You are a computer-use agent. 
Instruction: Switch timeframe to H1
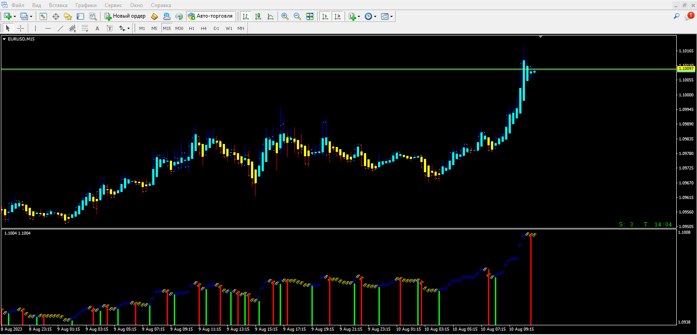[191, 28]
